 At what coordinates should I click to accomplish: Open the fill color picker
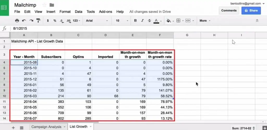pyautogui.click(x=169, y=21)
